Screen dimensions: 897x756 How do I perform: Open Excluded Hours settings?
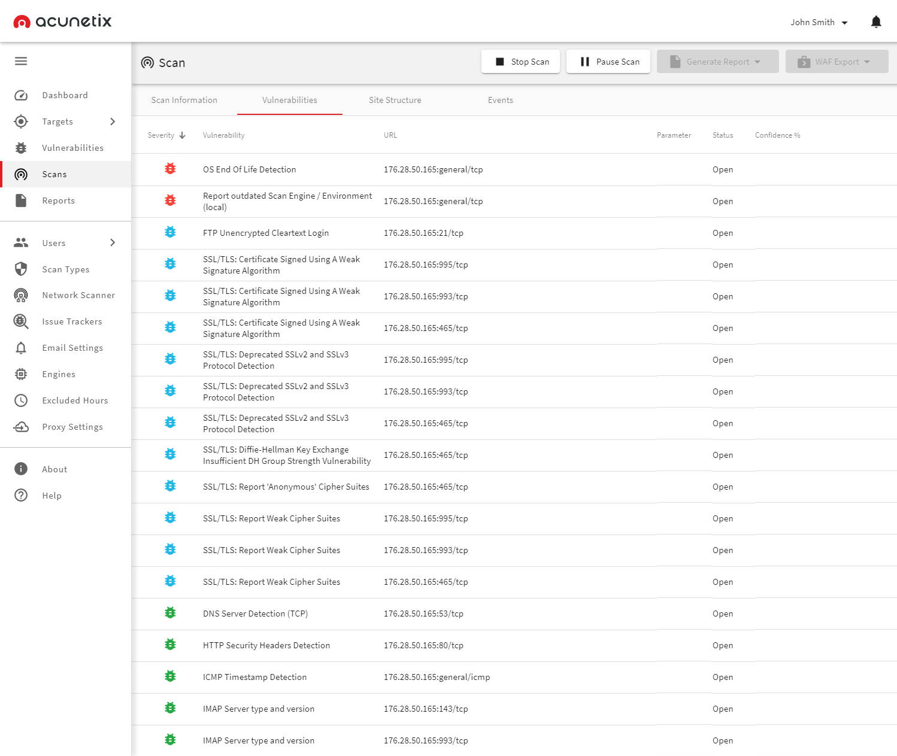point(75,400)
